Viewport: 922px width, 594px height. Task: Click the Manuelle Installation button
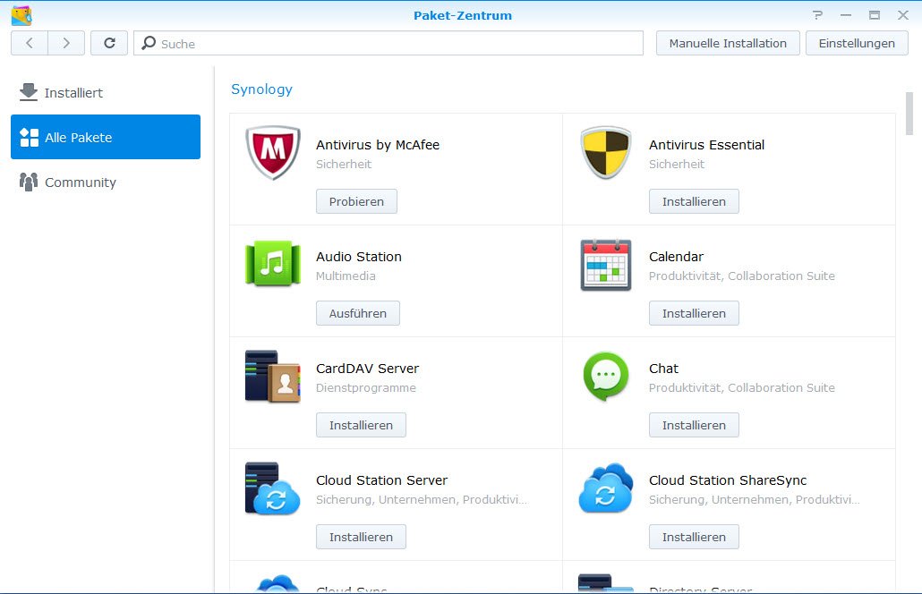coord(728,43)
